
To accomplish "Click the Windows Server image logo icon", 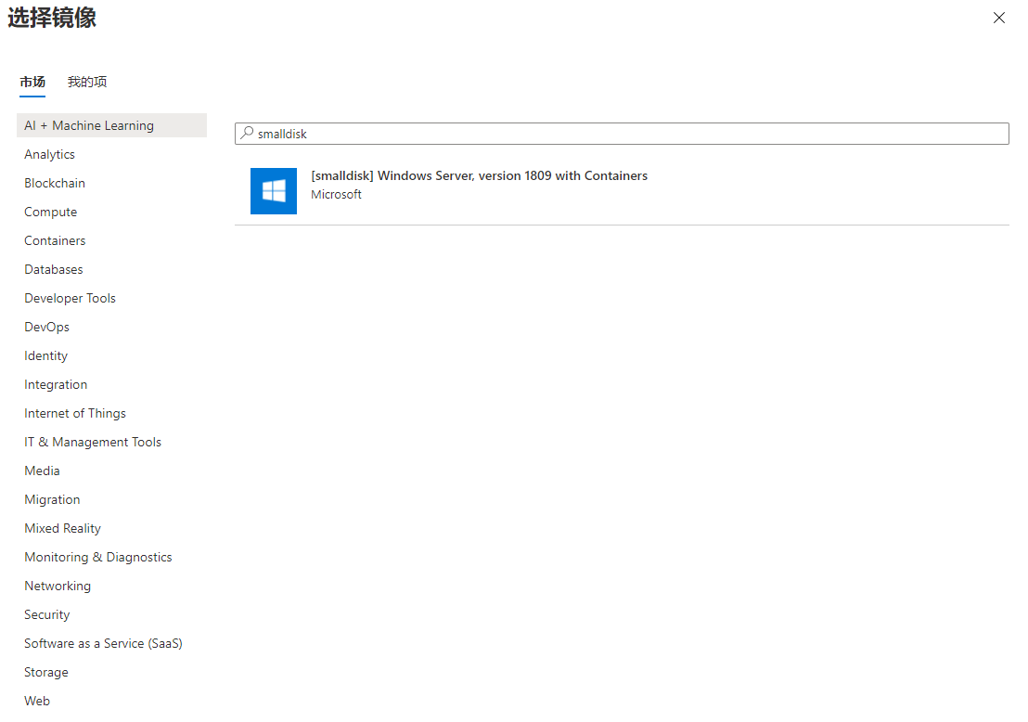I will pos(274,191).
